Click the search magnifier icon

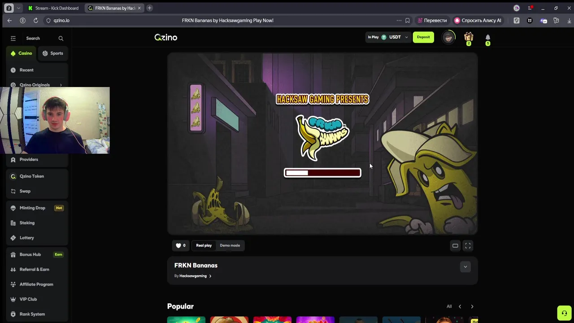(x=61, y=39)
